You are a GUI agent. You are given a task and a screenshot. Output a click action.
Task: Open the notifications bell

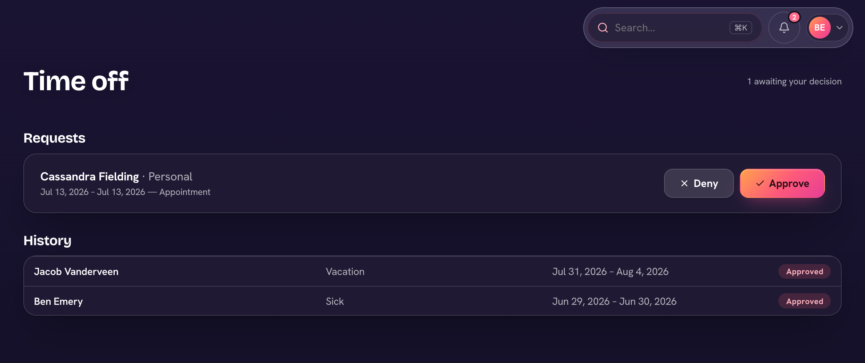pos(784,28)
